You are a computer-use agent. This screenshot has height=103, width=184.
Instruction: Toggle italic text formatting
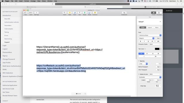coord(144,41)
